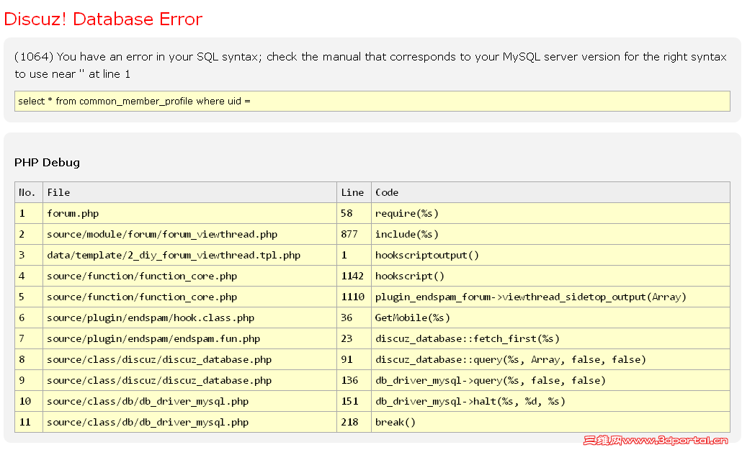Click the break() code cell

coord(395,422)
